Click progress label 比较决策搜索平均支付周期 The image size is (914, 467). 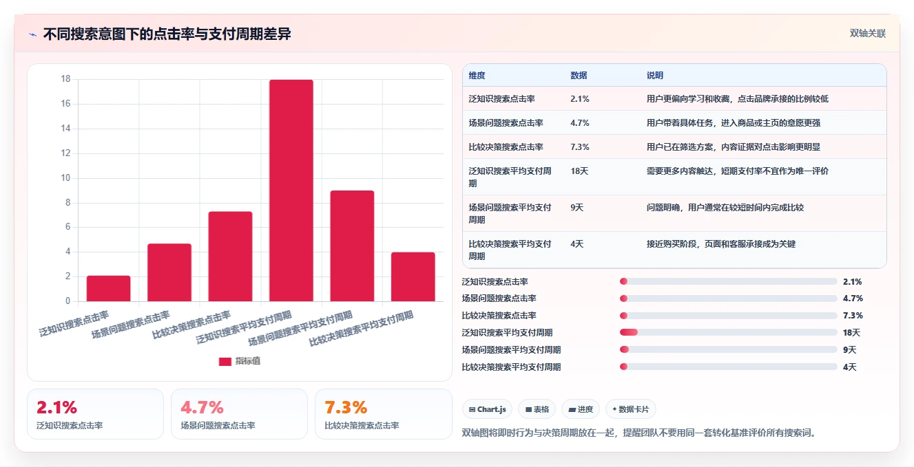point(511,367)
